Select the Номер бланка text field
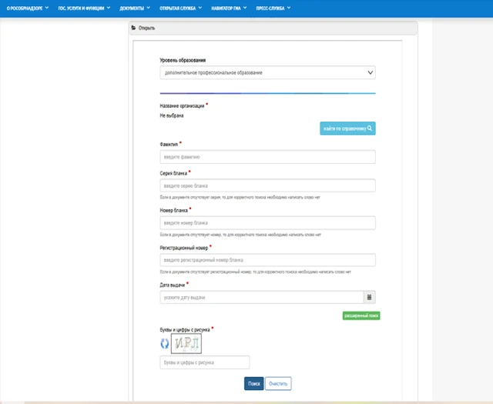Image resolution: width=493 pixels, height=404 pixels. click(x=267, y=222)
